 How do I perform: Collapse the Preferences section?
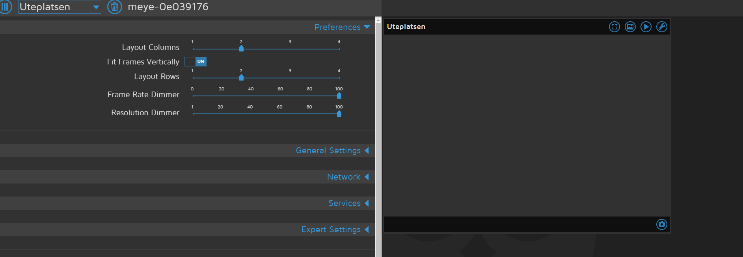tap(342, 27)
